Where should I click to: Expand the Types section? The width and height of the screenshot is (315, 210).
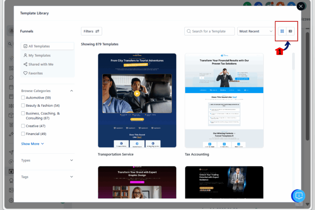[71, 160]
